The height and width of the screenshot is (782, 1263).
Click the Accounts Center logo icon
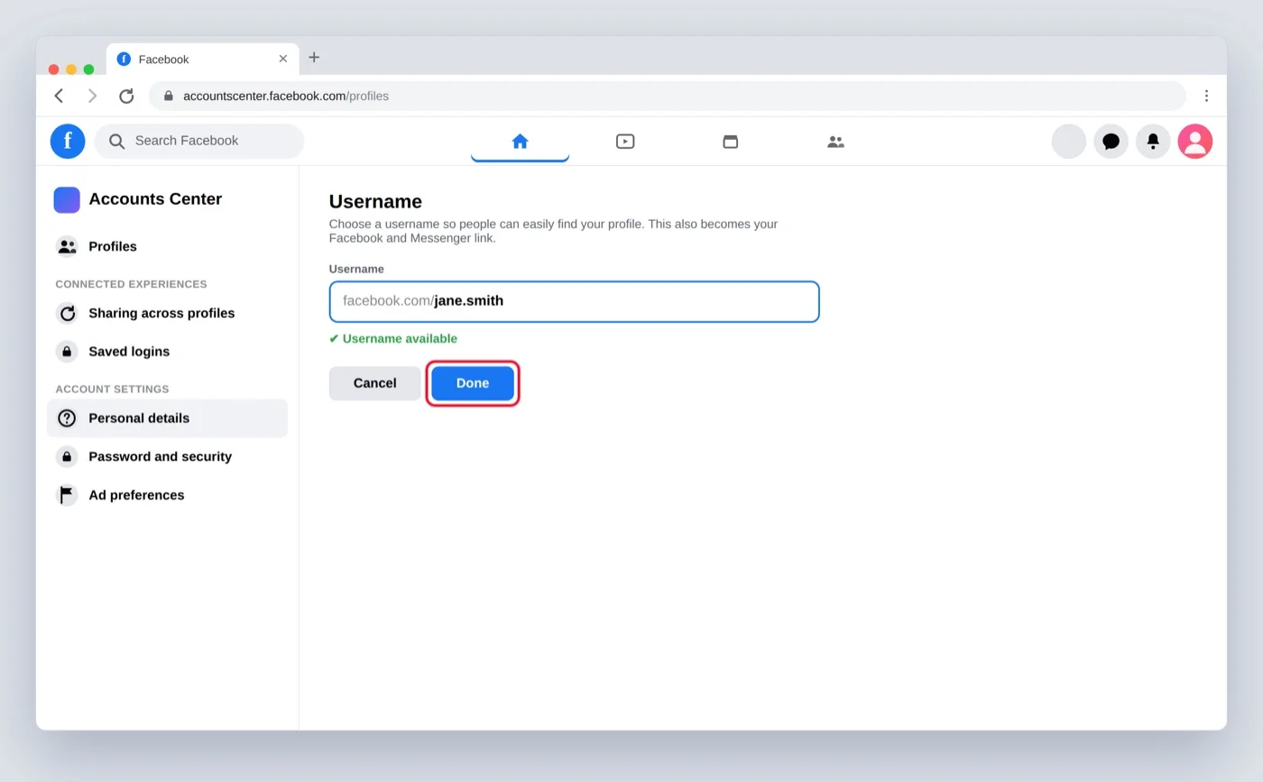click(67, 199)
